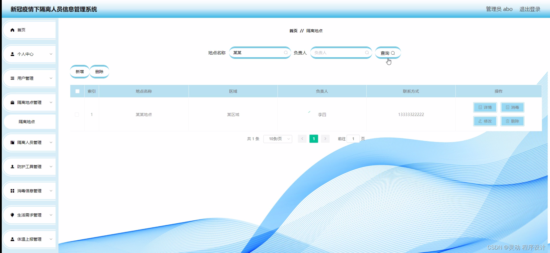The width and height of the screenshot is (550, 253).
Task: Focus the 负责人 input field
Action: 341,53
